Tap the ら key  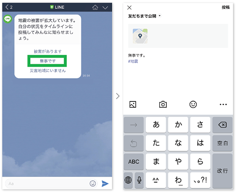[x=200, y=162]
